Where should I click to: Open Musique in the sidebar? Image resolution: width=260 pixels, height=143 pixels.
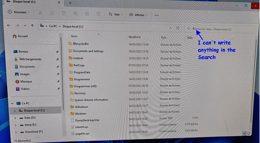click(x=24, y=81)
